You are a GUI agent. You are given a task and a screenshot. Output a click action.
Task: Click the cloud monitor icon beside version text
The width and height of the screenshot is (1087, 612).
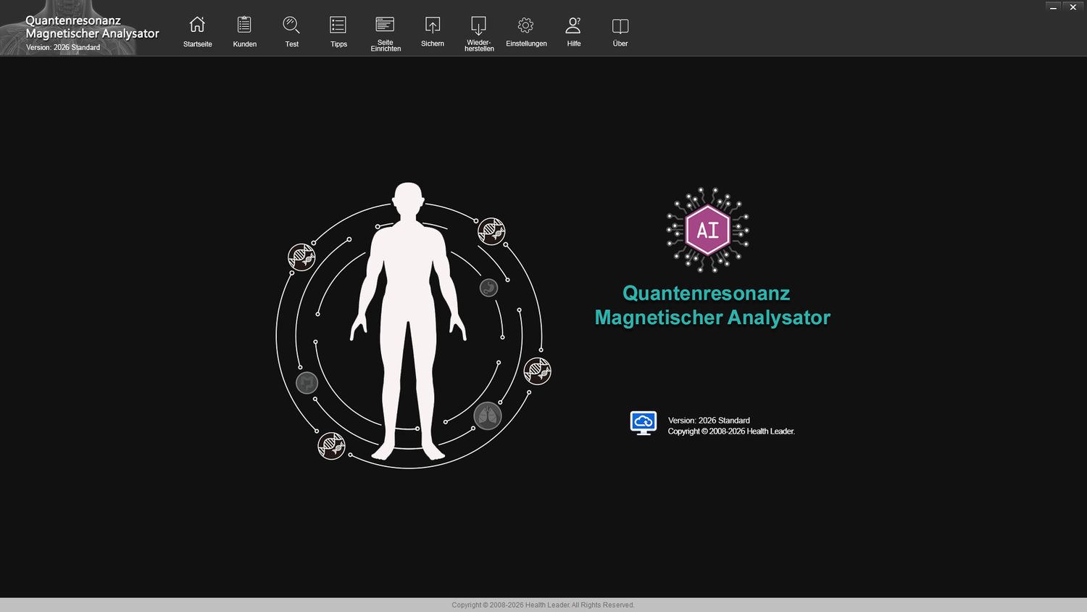(x=643, y=423)
